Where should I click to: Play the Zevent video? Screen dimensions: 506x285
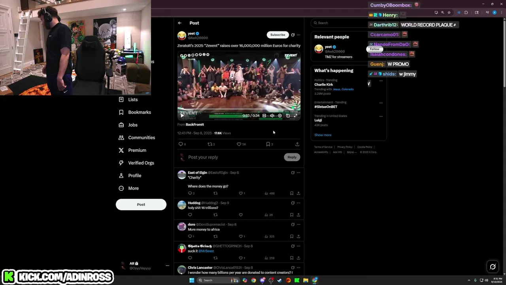pyautogui.click(x=182, y=116)
